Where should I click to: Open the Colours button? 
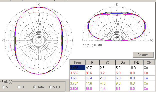coord(143,55)
